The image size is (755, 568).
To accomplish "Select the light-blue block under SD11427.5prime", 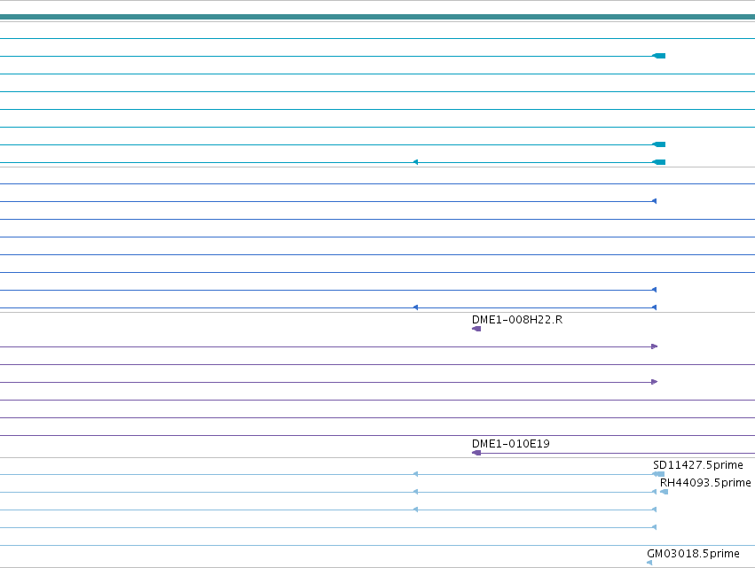I will (x=659, y=474).
